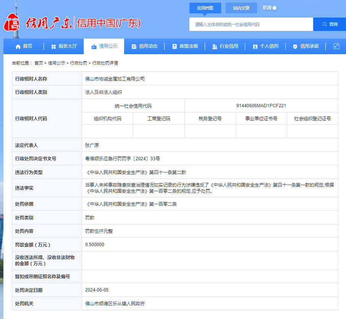Click the 信用承诺 shield icon
The height and width of the screenshot is (319, 346).
click(x=295, y=47)
